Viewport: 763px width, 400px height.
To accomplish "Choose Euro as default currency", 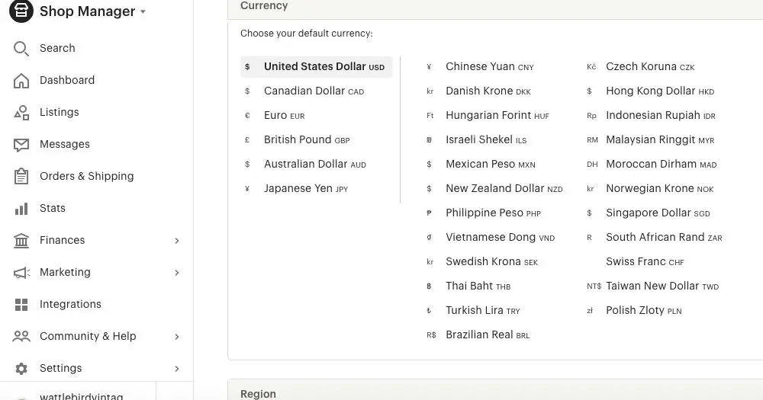I will pyautogui.click(x=275, y=116).
